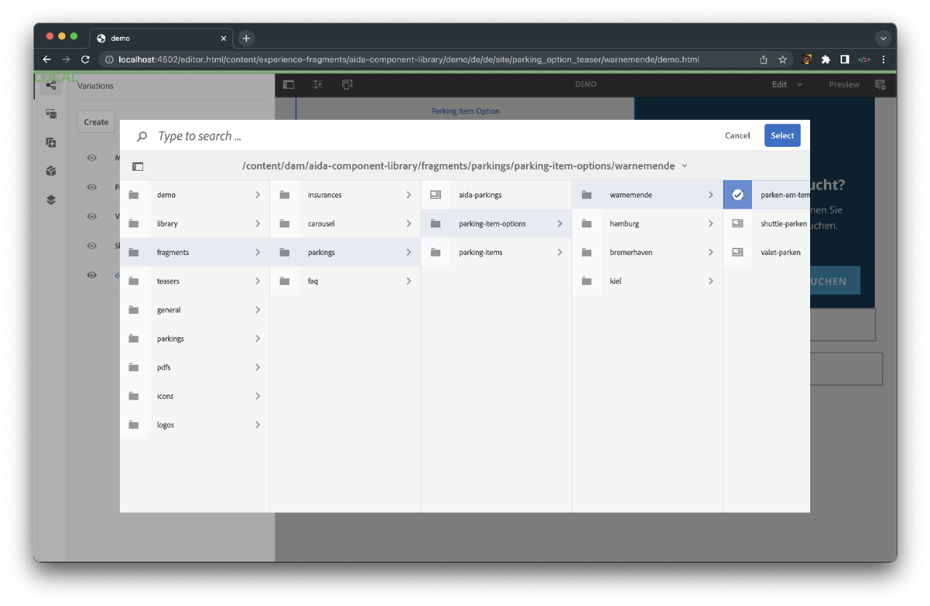This screenshot has width=930, height=606.
Task: Expand the teasers folder chevron
Action: (x=257, y=281)
